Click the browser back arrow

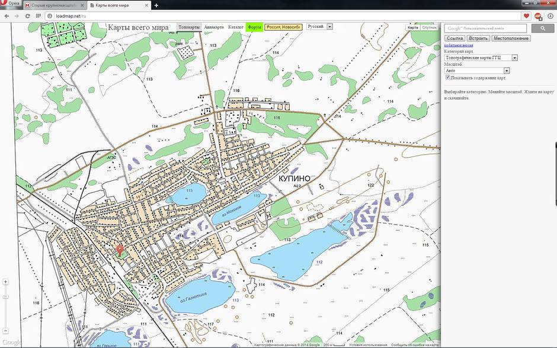click(6, 15)
